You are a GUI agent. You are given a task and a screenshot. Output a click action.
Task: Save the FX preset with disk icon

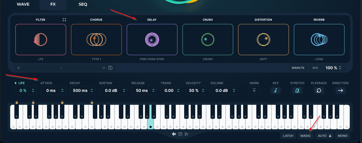click(x=110, y=68)
